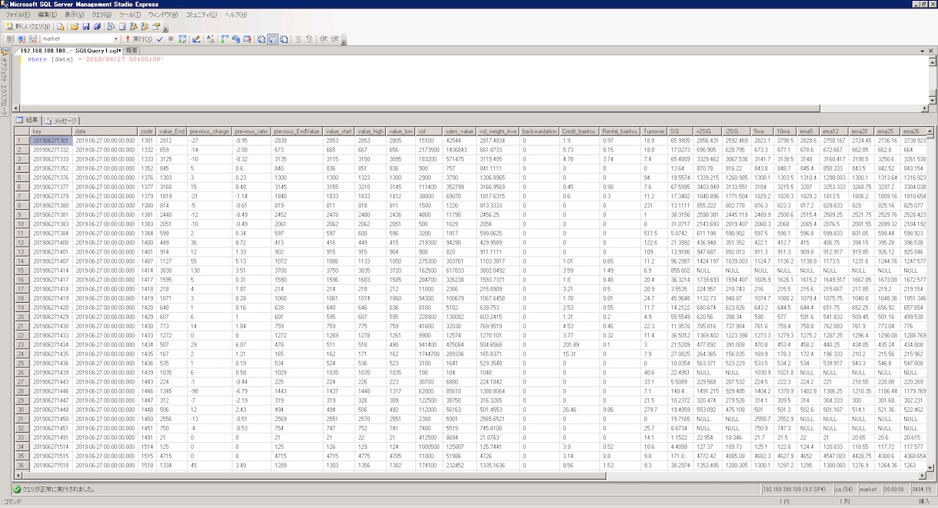
Task: Select the メッセージ messages tab
Action: pos(62,121)
